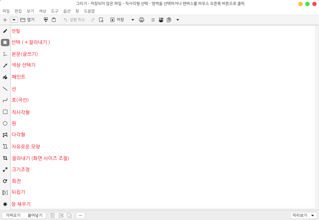Select the pencil (연필) tool
The width and height of the screenshot is (319, 220).
5,31
